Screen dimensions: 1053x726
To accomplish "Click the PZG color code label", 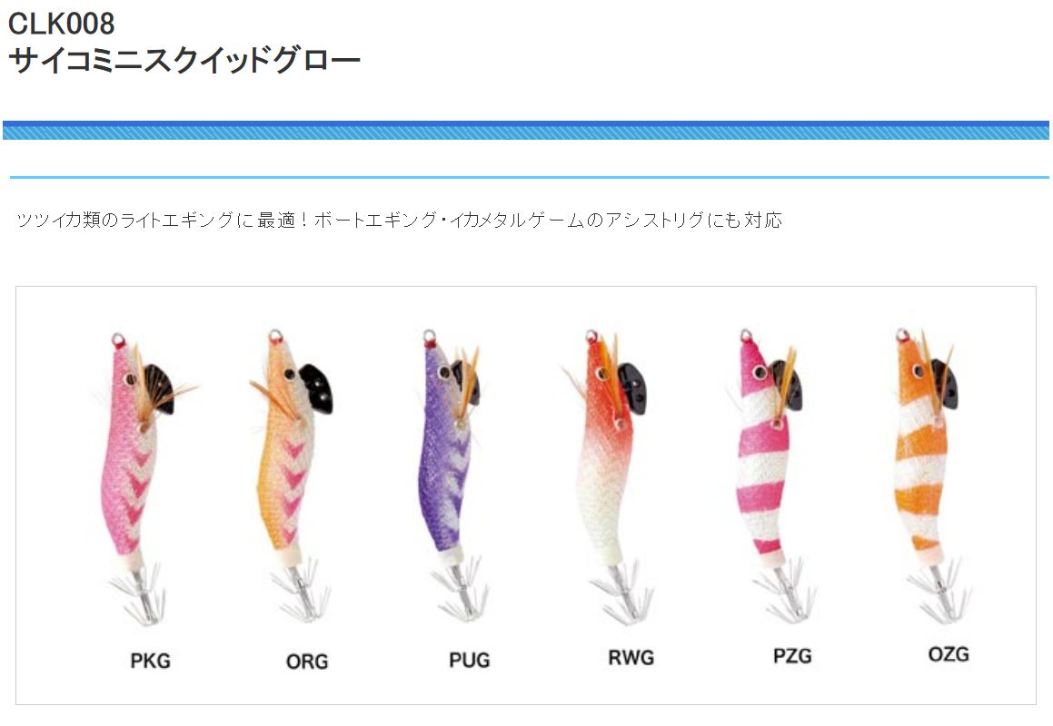I will [x=792, y=655].
